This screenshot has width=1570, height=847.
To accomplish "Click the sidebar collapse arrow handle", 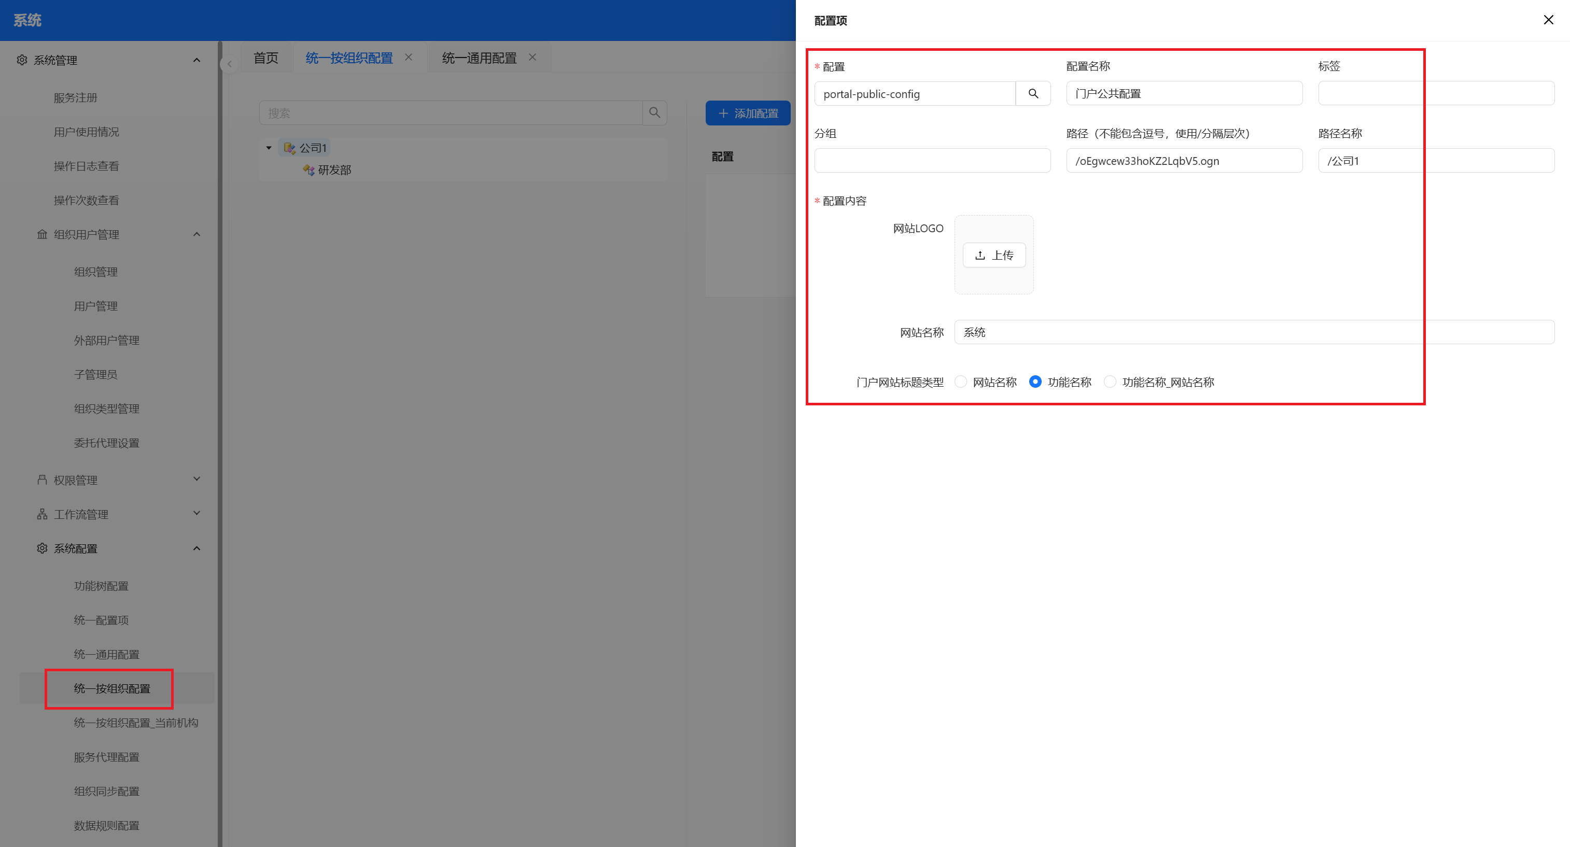I will 229,63.
